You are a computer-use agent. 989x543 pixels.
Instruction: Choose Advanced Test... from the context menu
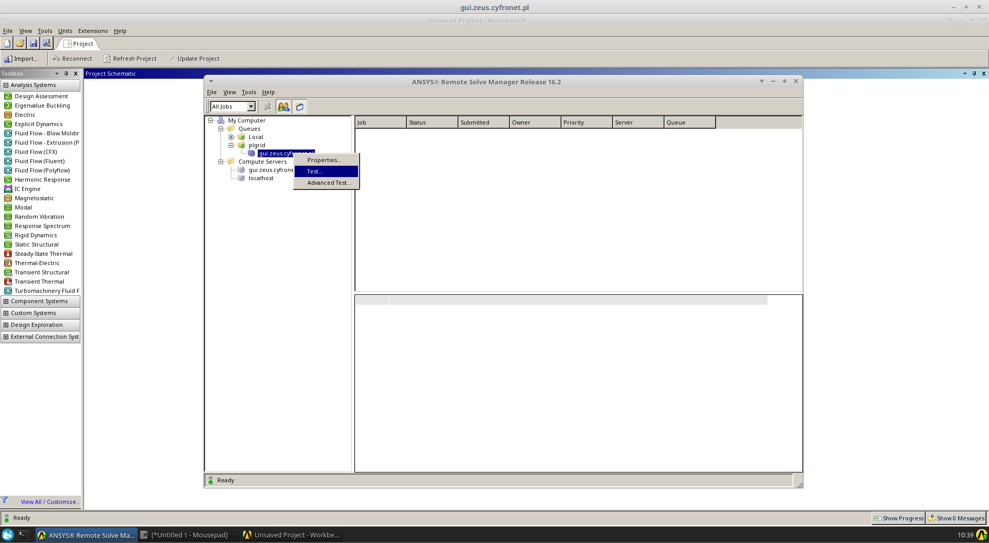pos(326,183)
